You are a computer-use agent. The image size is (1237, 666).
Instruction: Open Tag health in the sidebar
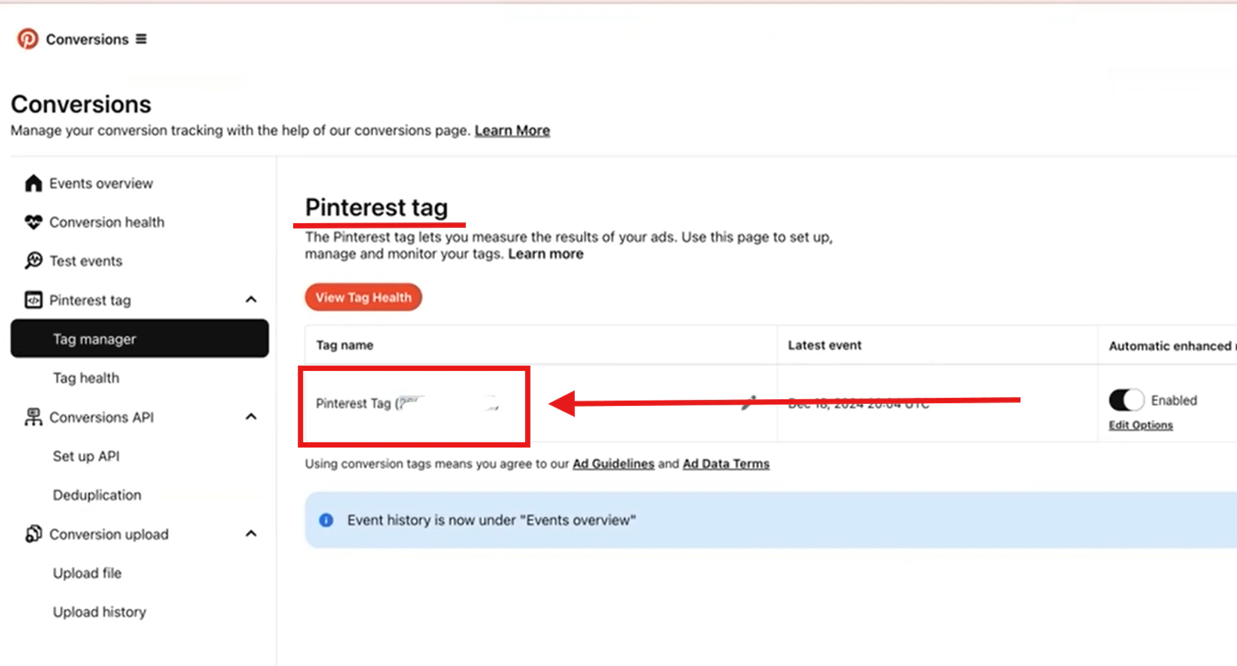point(86,378)
